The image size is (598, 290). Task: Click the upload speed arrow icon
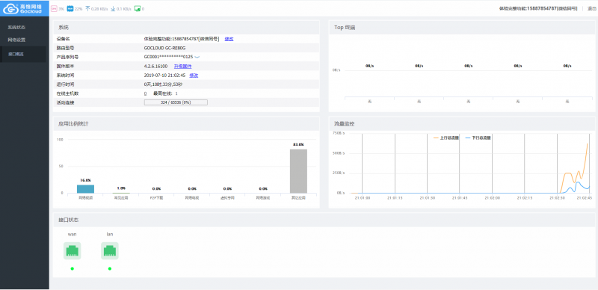tap(87, 9)
